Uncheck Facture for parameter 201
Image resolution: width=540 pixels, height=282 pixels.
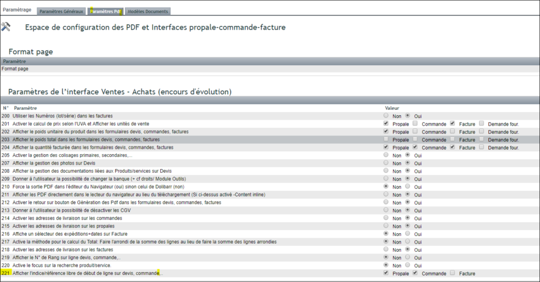tap(452, 123)
